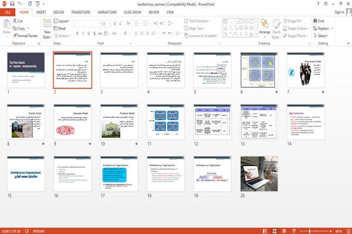
Task: Open PowerPoint Help question mark
Action: [x=318, y=4]
